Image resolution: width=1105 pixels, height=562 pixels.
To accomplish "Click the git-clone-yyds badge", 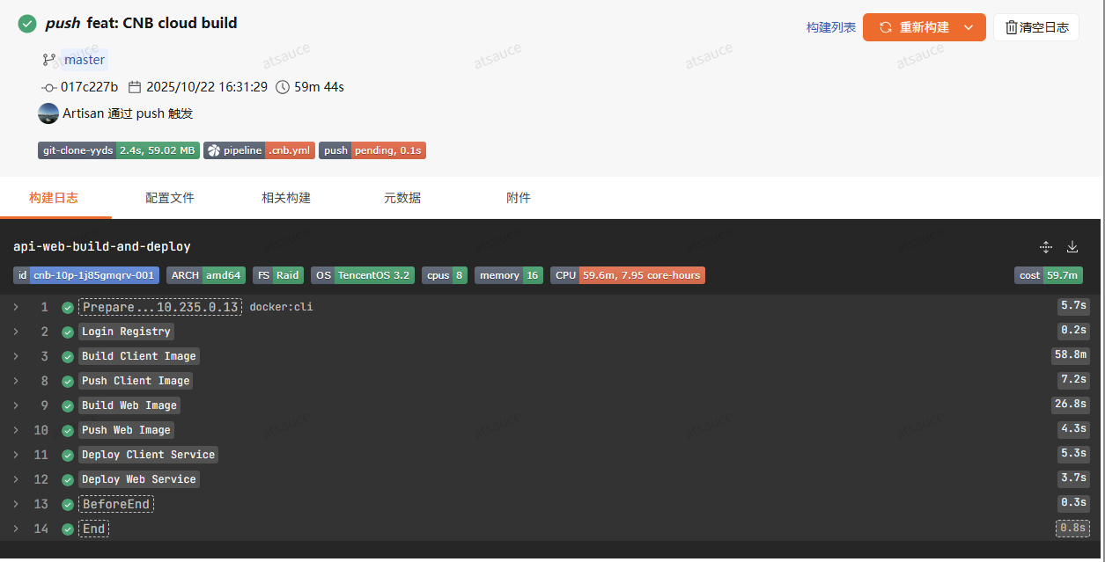I will (119, 150).
